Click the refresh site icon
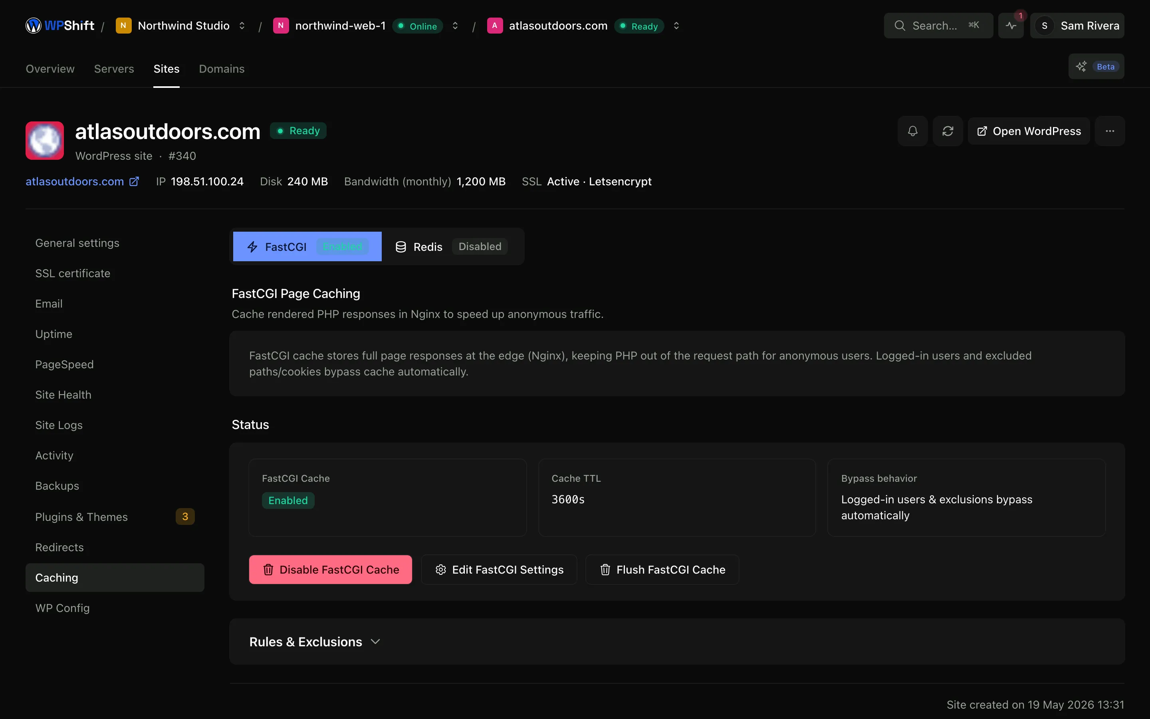The height and width of the screenshot is (719, 1150). click(948, 131)
